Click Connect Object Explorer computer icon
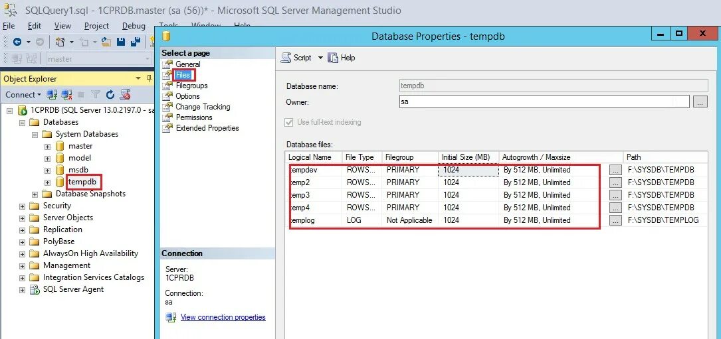 pos(52,95)
